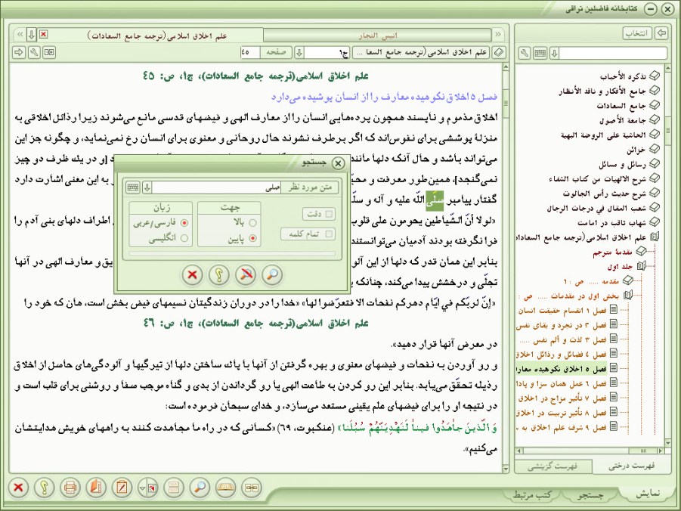681x511 pixels.
Task: Open the search history dropdown in the جستجو dialog
Action: click(x=147, y=187)
